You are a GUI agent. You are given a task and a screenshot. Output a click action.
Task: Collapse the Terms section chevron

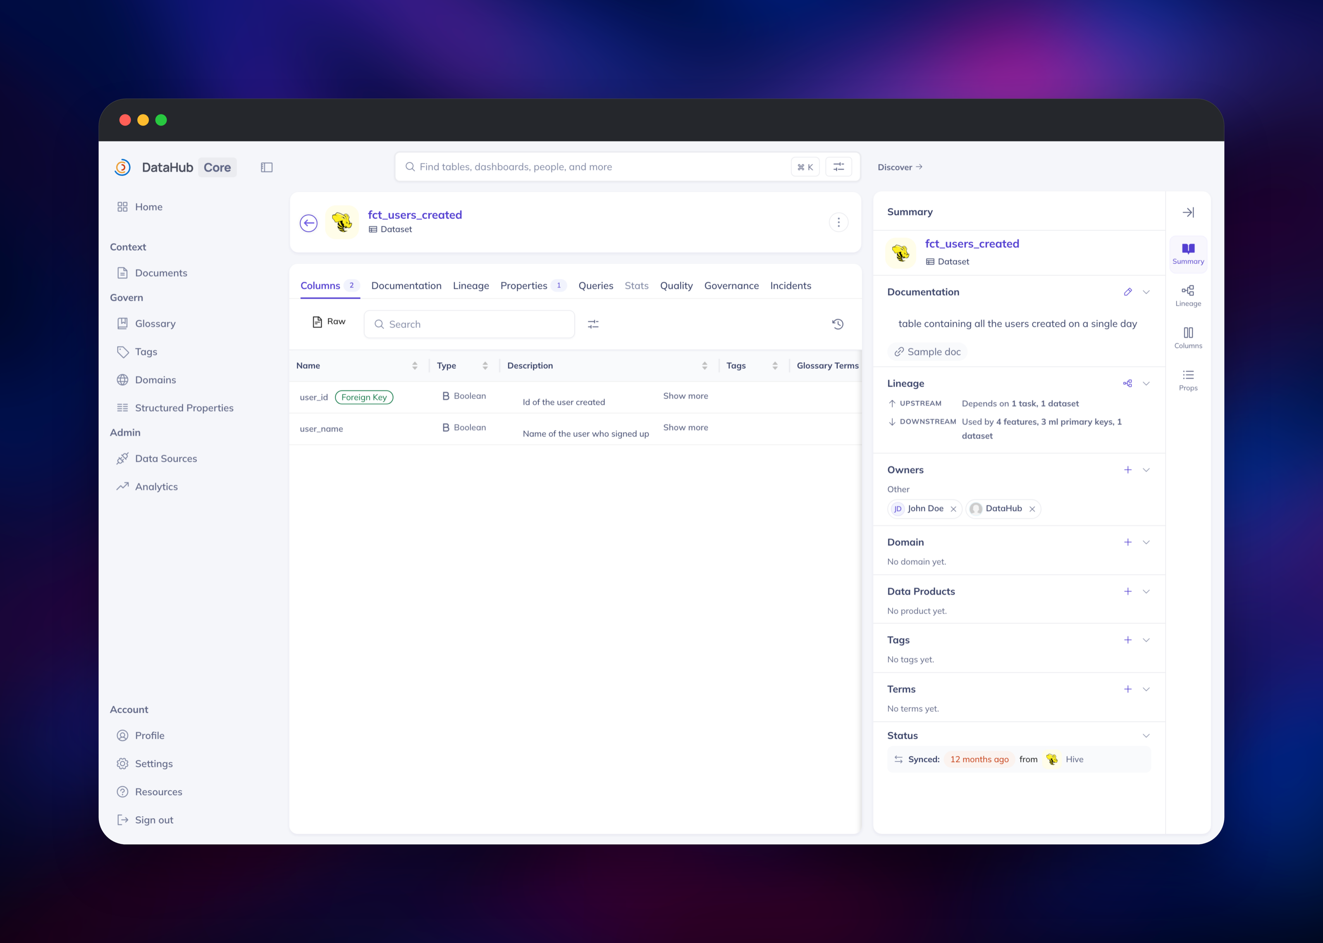click(1146, 689)
